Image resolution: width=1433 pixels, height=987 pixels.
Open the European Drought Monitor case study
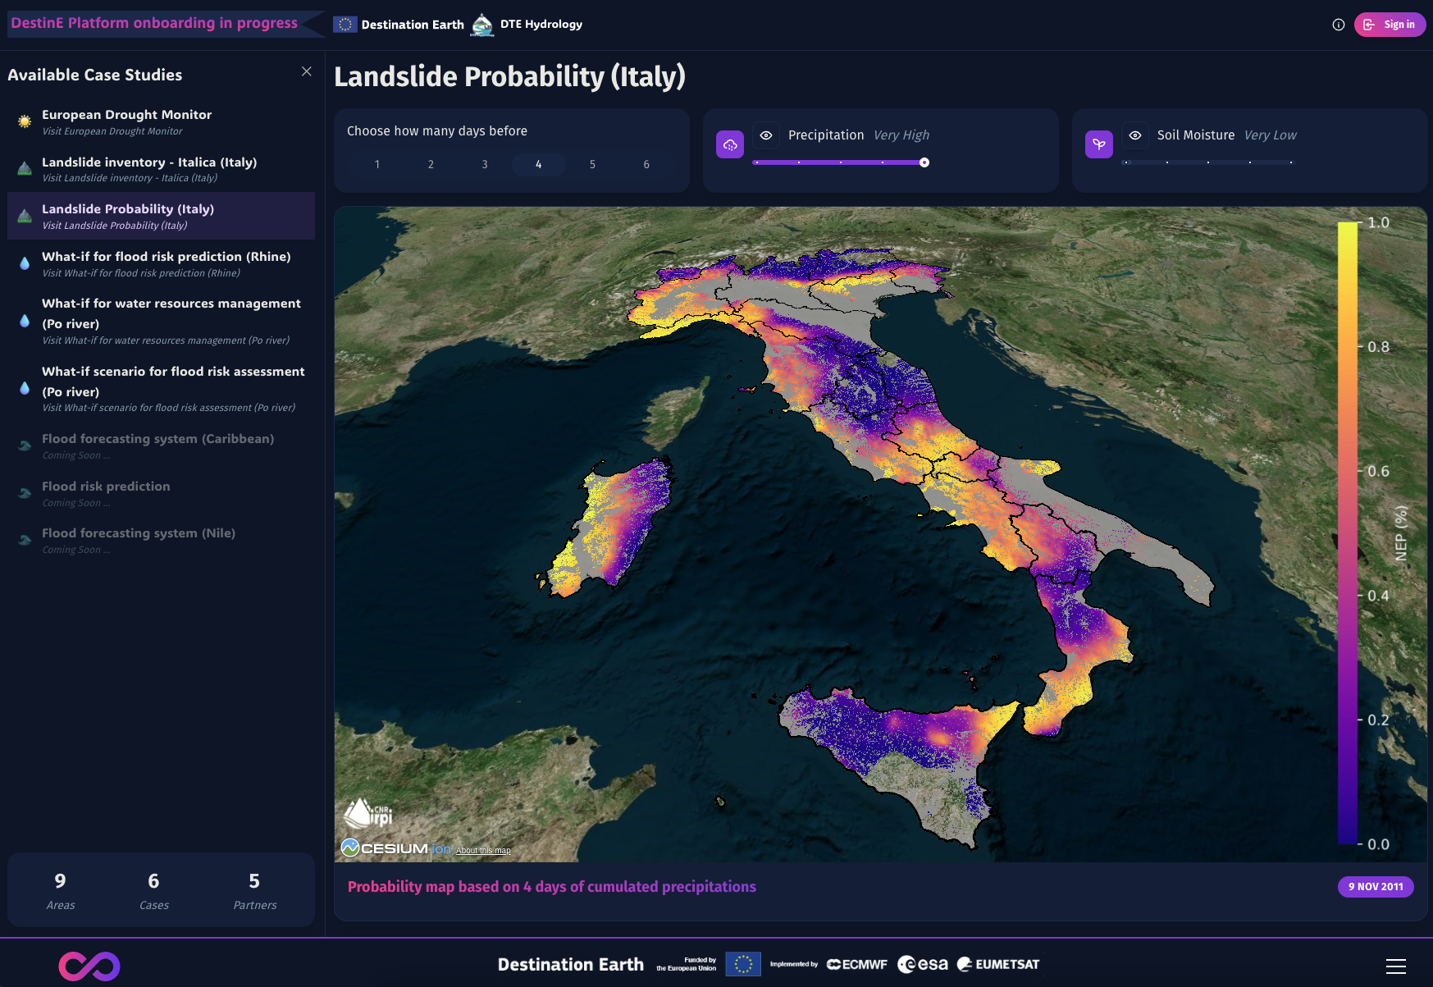click(x=126, y=114)
